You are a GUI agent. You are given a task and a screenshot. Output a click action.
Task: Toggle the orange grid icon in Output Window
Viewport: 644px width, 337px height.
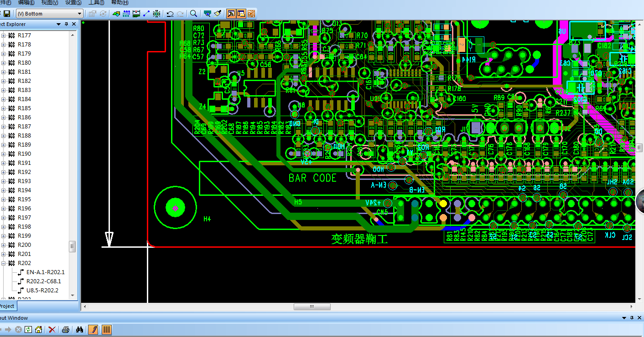[x=107, y=330]
